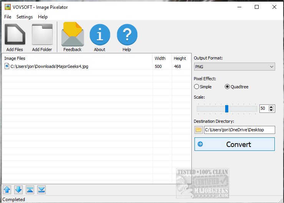Viewport: 284px width, 203px height.
Task: Minimize the Image Pixelator window
Action: (239, 7)
